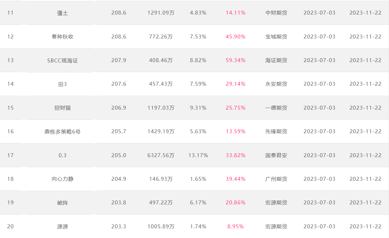The image size is (389, 238).
Task: Select the 破阵 account name
Action: click(63, 203)
